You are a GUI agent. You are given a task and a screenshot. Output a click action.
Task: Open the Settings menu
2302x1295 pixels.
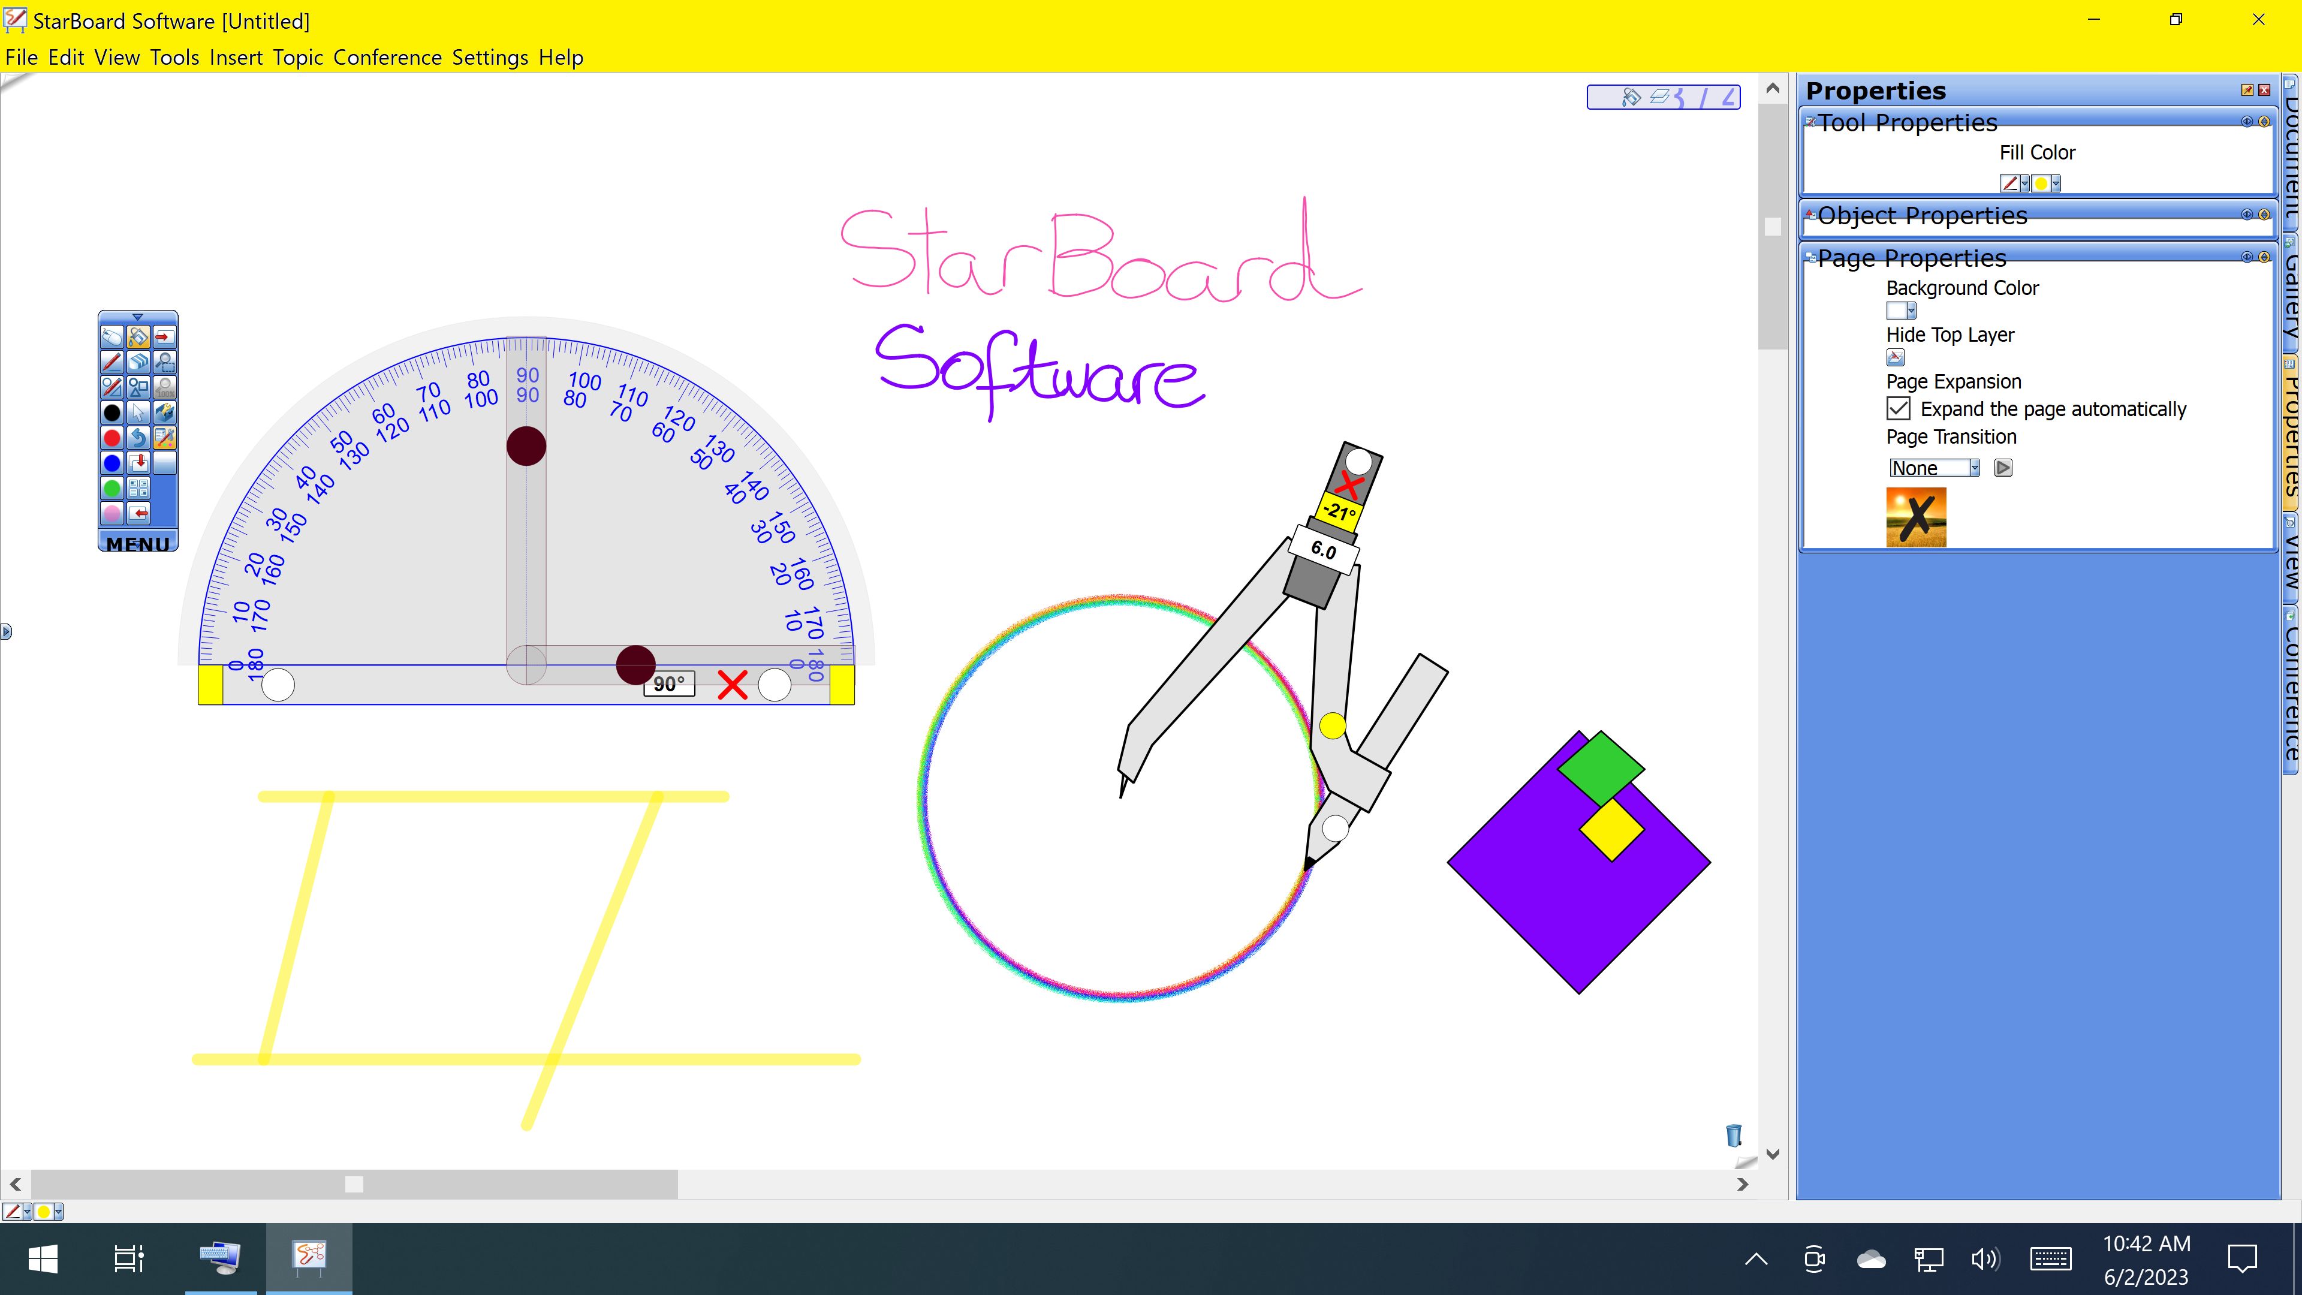click(490, 57)
